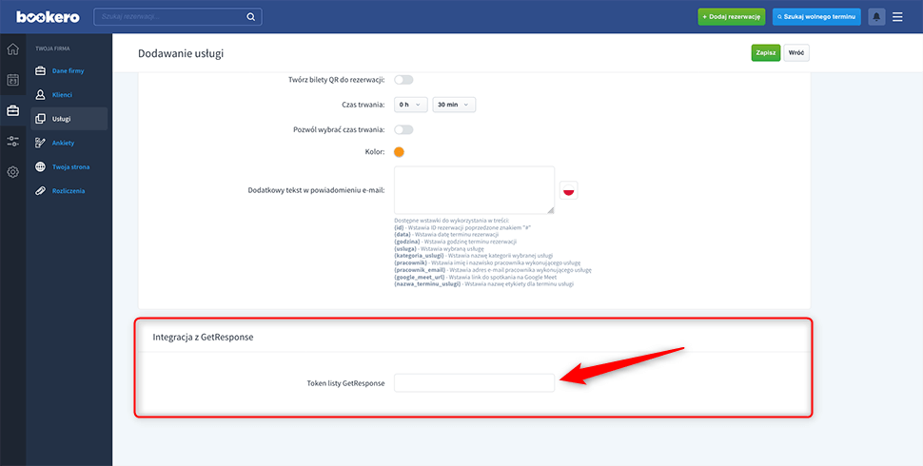Go to Rozliczenia menu item
Viewport: 923px width, 466px height.
69,190
